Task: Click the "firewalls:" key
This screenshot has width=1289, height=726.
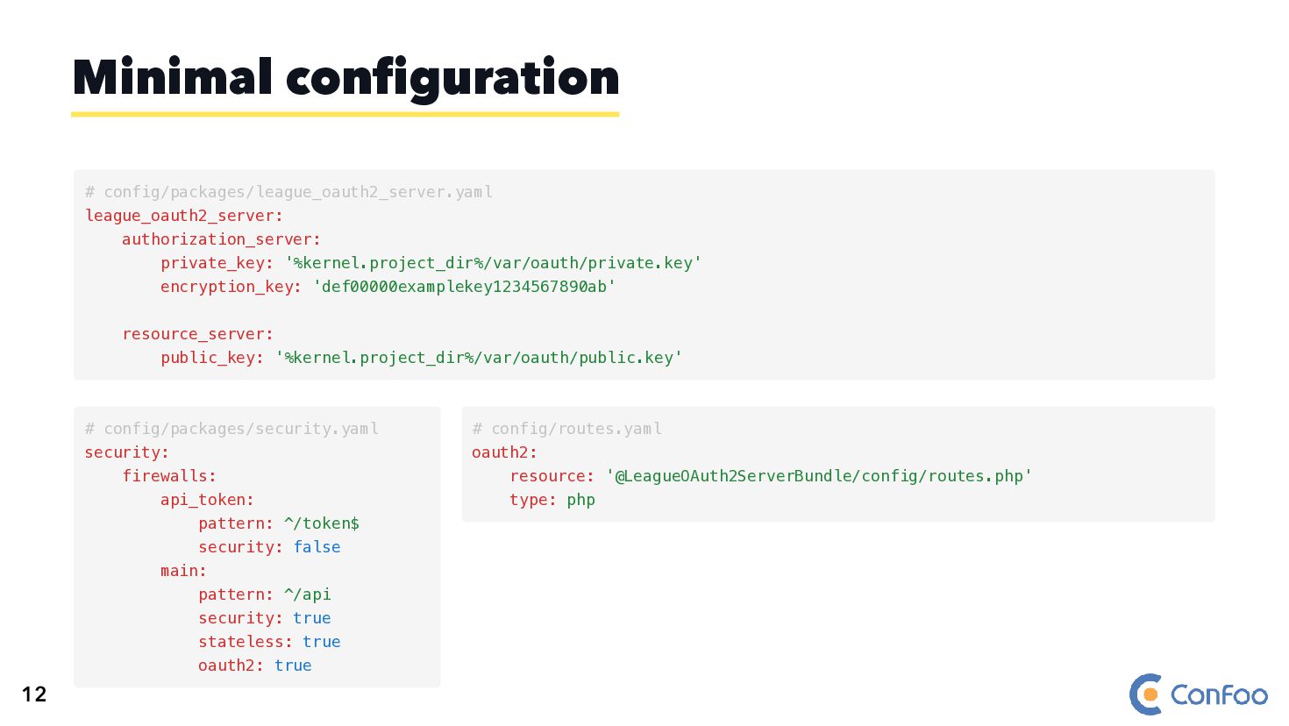Action: 169,476
